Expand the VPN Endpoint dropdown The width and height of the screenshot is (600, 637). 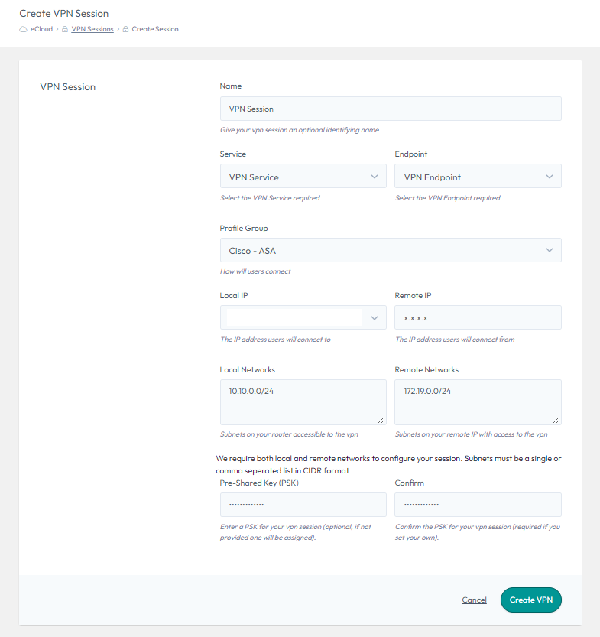pyautogui.click(x=478, y=177)
